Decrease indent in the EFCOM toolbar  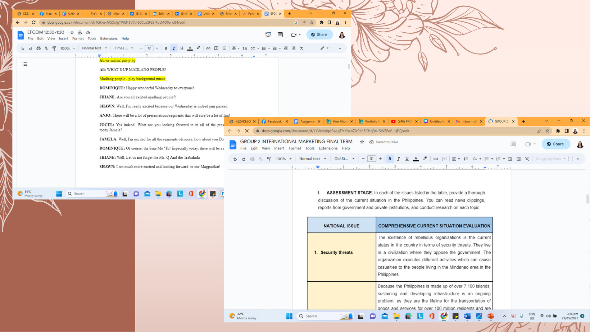coord(286,48)
